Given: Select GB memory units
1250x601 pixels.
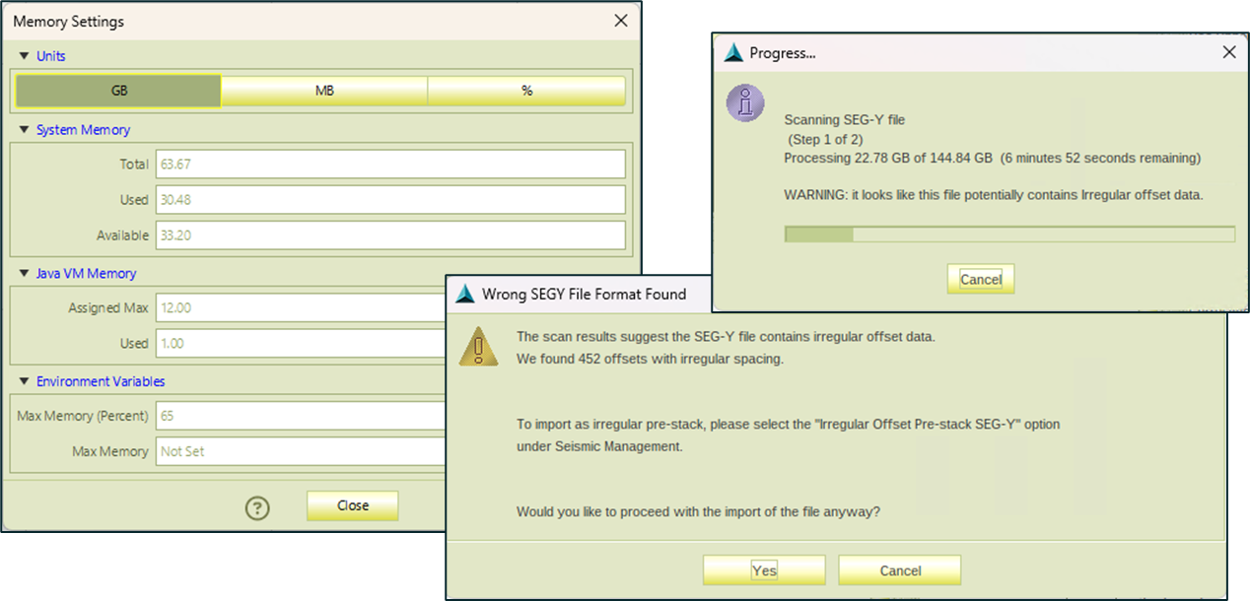Looking at the screenshot, I should click(x=118, y=91).
